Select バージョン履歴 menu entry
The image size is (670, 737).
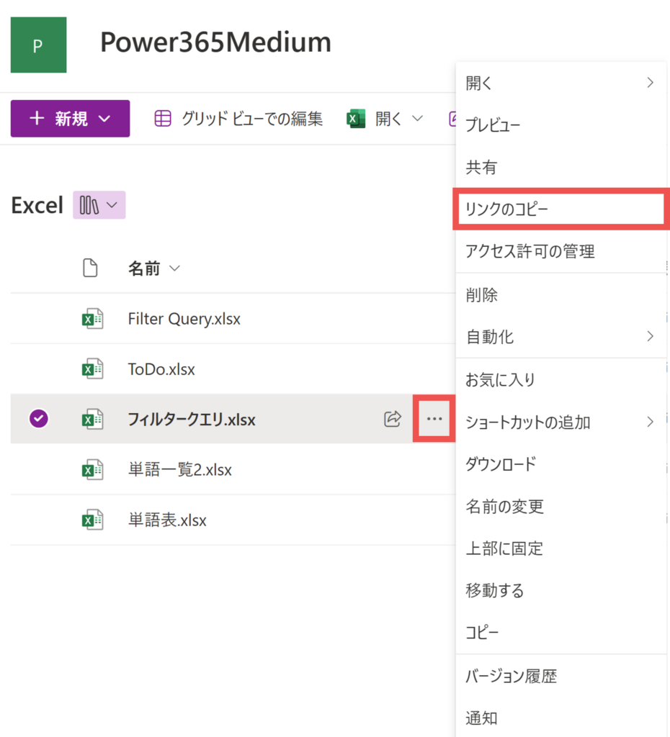511,676
